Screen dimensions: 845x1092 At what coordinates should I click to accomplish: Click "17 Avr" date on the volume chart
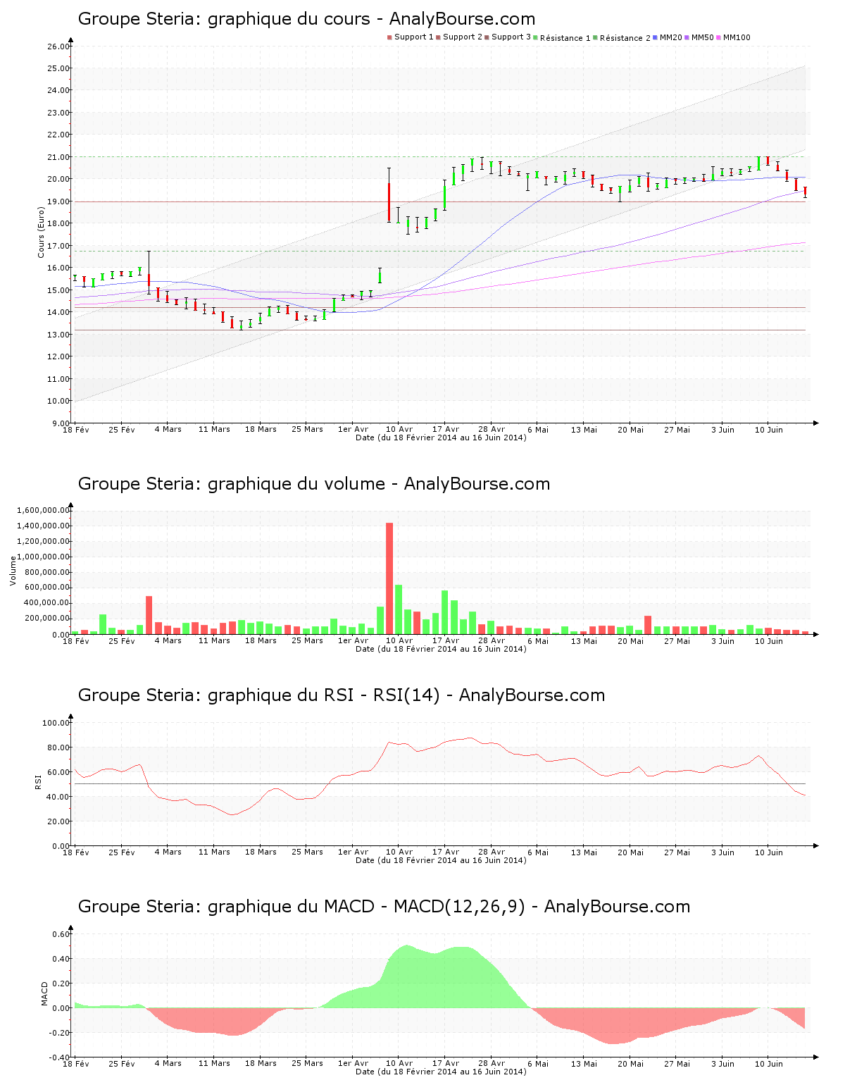446,640
